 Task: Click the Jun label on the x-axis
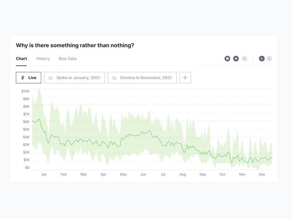(x=143, y=174)
